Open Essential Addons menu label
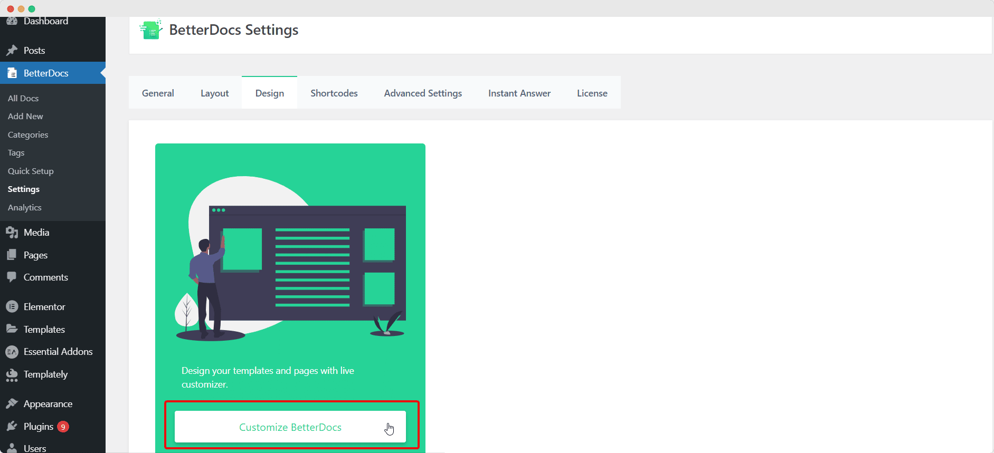The height and width of the screenshot is (453, 994). coord(58,352)
